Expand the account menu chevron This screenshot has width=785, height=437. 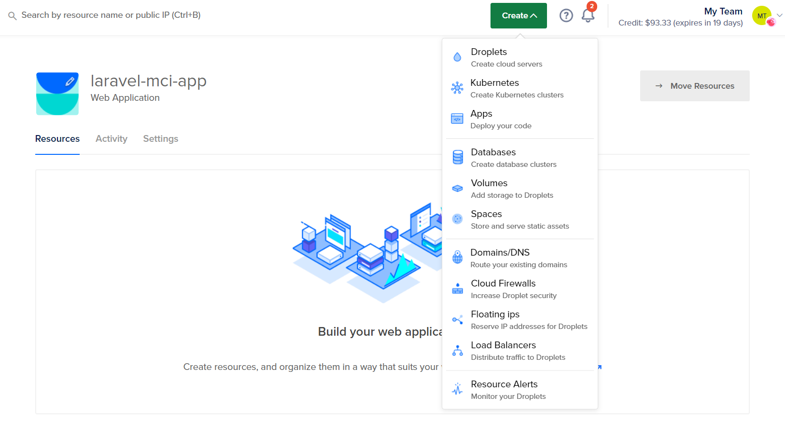click(x=779, y=15)
